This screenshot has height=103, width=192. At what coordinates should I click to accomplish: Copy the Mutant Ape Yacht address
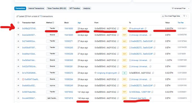click(x=150, y=98)
